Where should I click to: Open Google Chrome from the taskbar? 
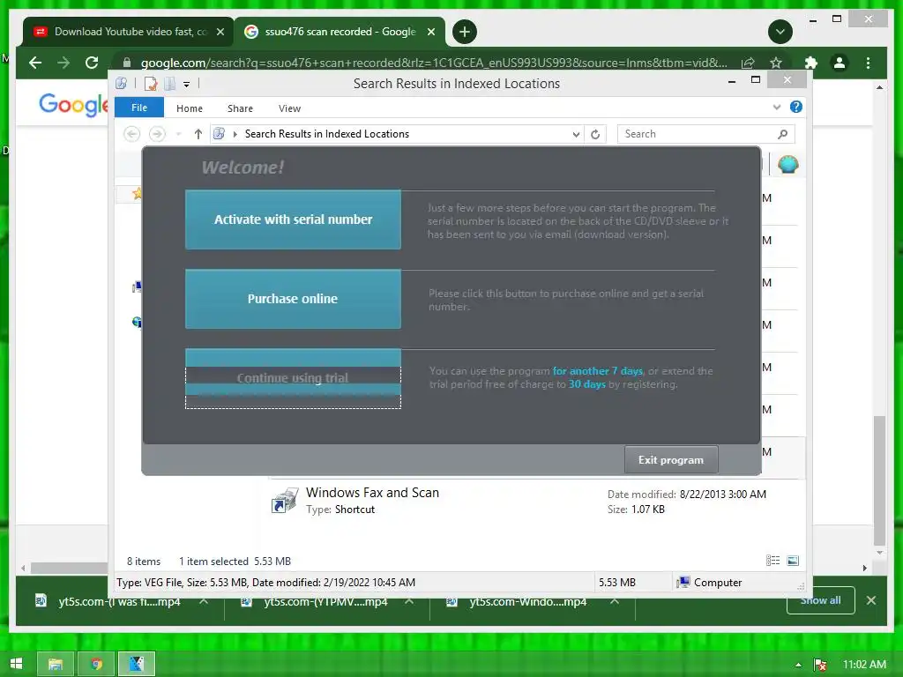pyautogui.click(x=96, y=665)
